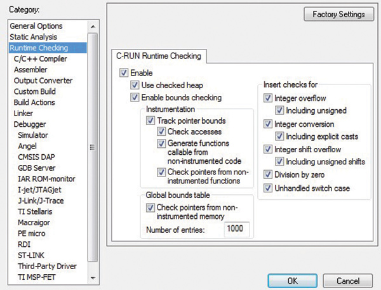381x290 pixels.
Task: Uncheck Unhandled switch case option
Action: (268, 188)
